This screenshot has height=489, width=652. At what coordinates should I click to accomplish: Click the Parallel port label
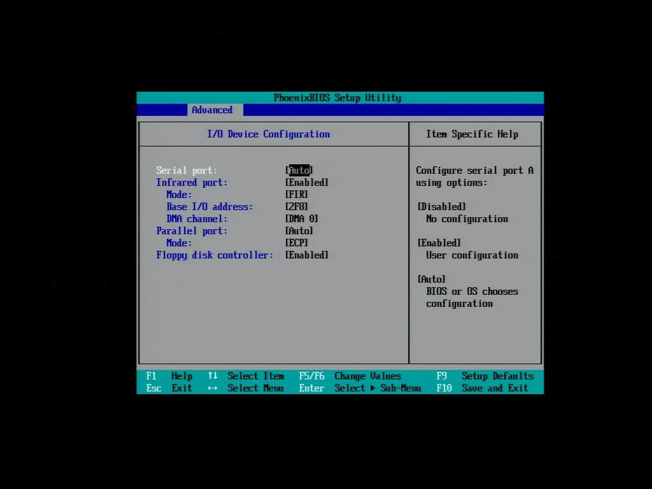point(192,230)
